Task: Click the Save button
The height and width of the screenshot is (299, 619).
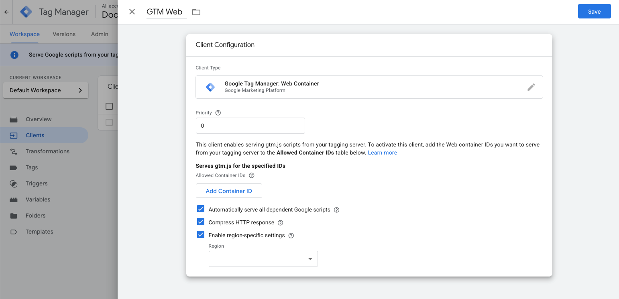Action: pyautogui.click(x=594, y=11)
